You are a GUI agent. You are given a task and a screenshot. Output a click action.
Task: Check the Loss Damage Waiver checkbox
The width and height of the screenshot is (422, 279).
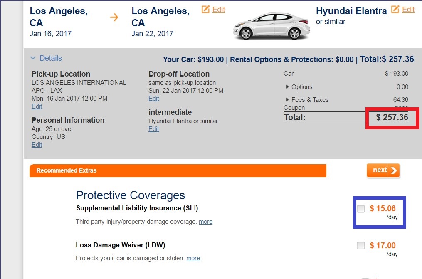pyautogui.click(x=360, y=245)
